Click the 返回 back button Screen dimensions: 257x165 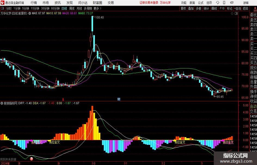245,8
